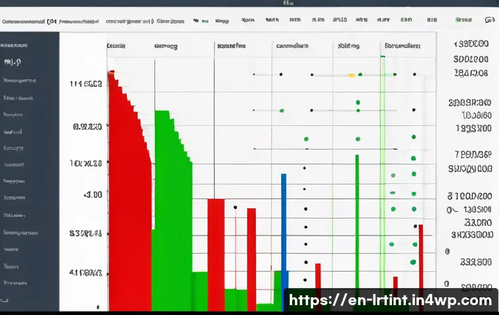Image resolution: width=499 pixels, height=315 pixels.
Task: Click the icon at far right of top toolbar
Action: (x=488, y=21)
